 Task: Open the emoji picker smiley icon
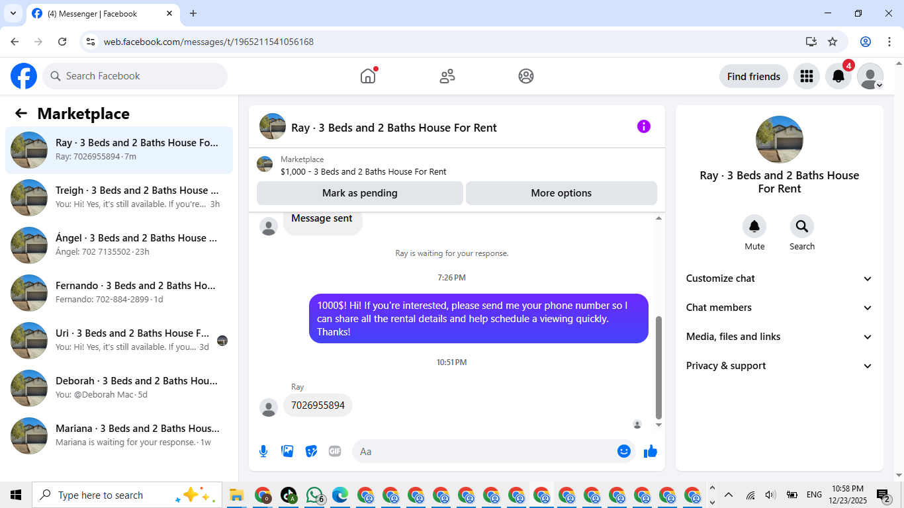tap(623, 451)
